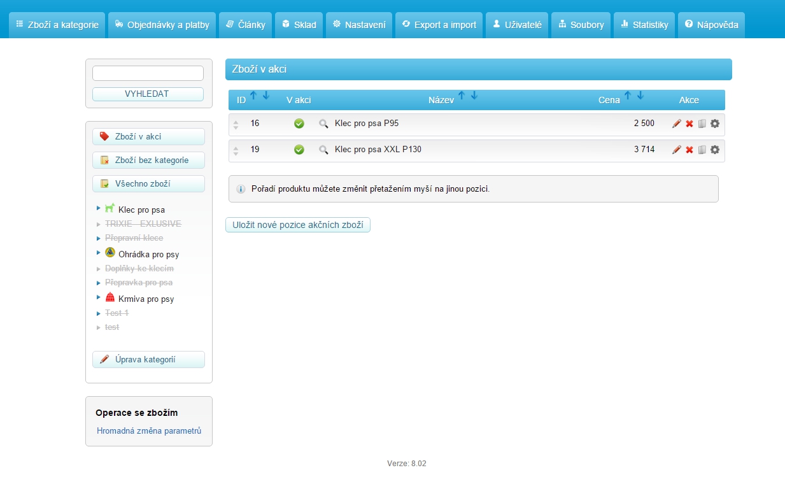This screenshot has height=484, width=785.
Task: Open the Hromadná změna parametrů link
Action: pyautogui.click(x=149, y=431)
